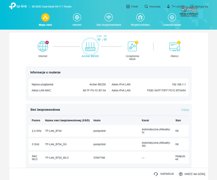Screen dimensions: 217x180
Task: Click the Informacje o routerze heading
Action: (x=45, y=72)
